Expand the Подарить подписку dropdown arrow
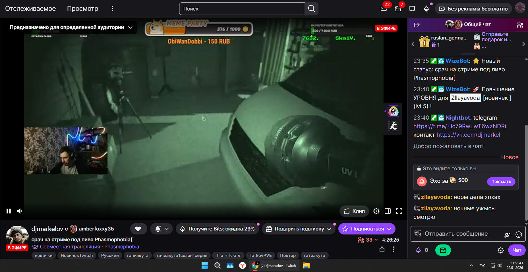The width and height of the screenshot is (528, 272). pos(329,229)
